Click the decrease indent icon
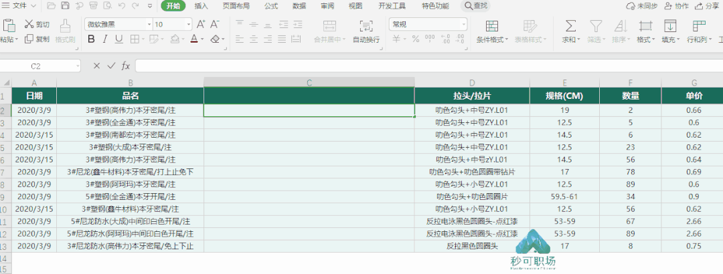This screenshot has height=274, width=723. pos(284,25)
